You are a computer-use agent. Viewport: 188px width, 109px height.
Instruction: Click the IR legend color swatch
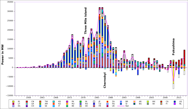[x=13, y=101]
